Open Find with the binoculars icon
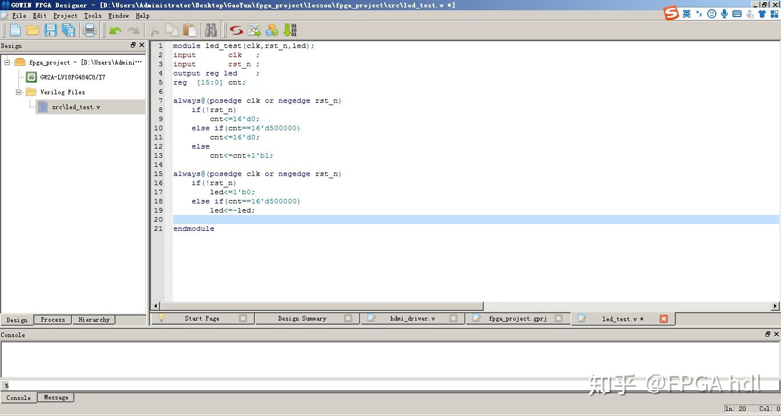Viewport: 781px width, 416px height. [211, 30]
